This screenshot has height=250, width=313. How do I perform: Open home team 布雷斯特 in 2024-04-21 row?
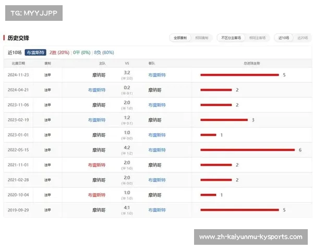coord(97,90)
